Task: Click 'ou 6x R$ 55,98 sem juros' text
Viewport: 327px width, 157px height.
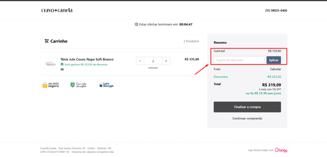Action: click(x=263, y=93)
